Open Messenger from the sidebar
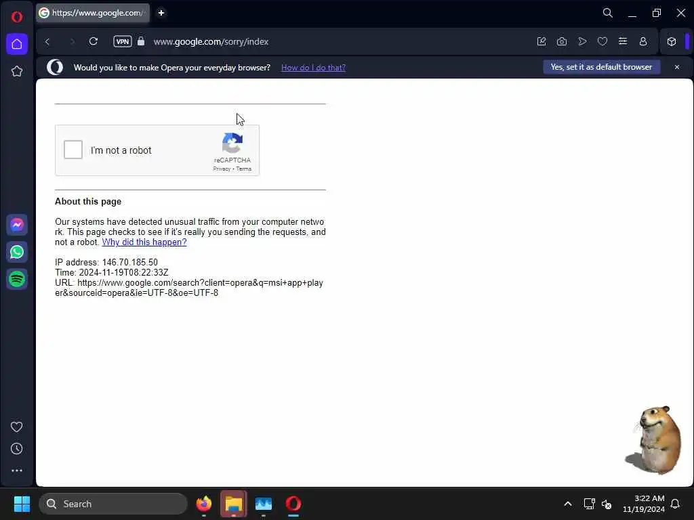Image resolution: width=694 pixels, height=520 pixels. [x=17, y=225]
